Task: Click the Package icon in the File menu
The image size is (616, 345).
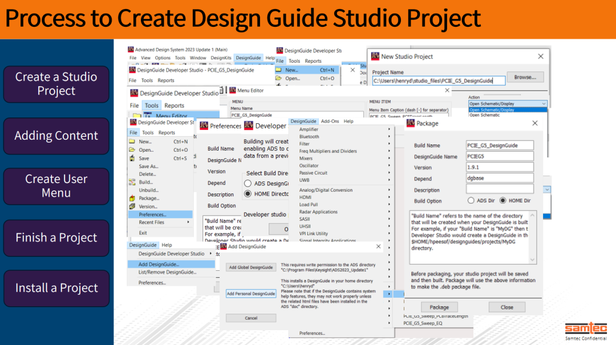Action: point(132,198)
